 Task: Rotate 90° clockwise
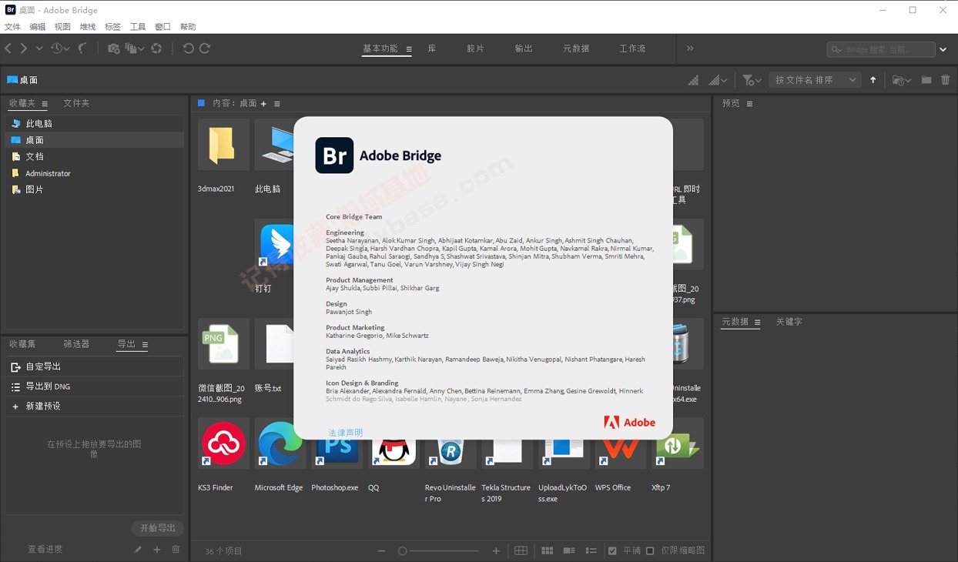pos(205,49)
